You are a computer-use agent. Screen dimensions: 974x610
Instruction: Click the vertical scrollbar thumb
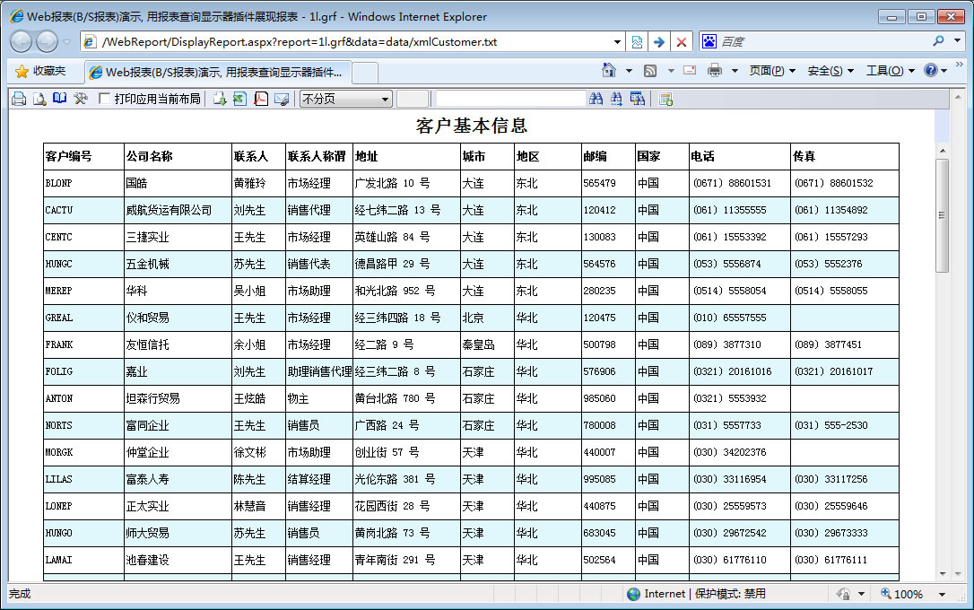coord(942,215)
